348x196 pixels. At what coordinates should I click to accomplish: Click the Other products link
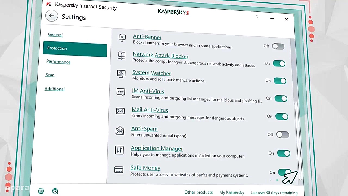click(x=198, y=192)
